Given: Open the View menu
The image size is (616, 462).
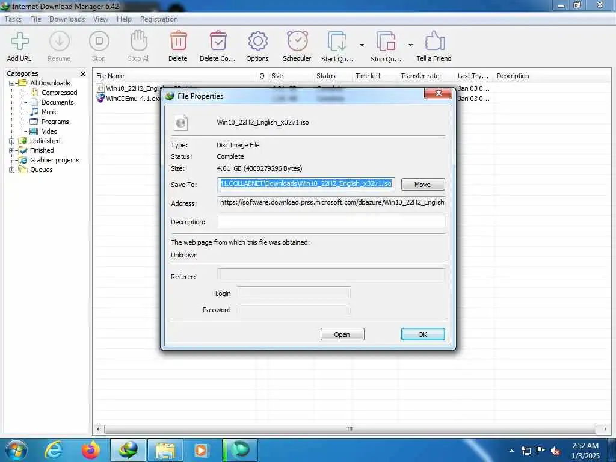Looking at the screenshot, I should [100, 19].
